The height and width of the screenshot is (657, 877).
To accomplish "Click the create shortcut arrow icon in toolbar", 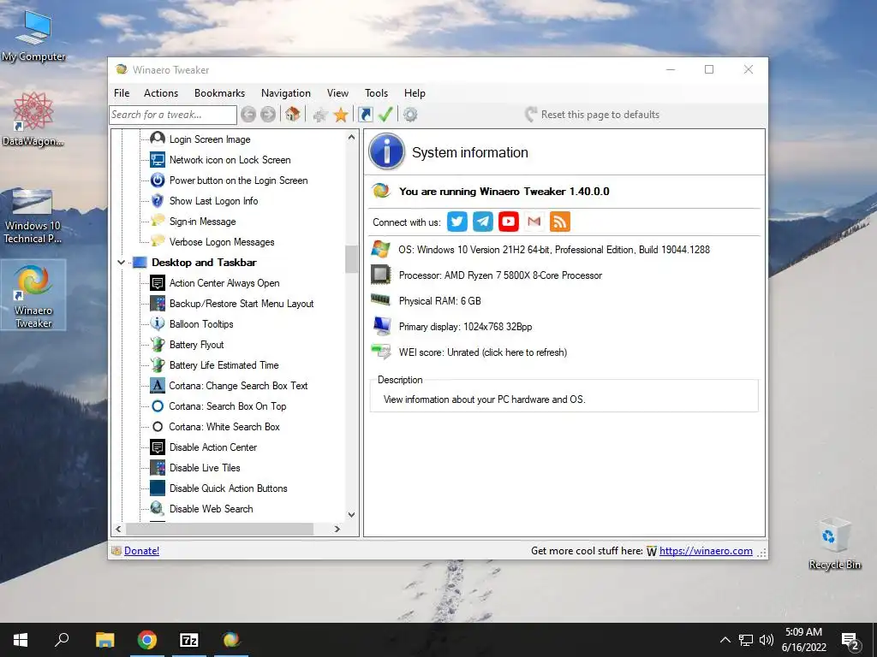I will click(x=366, y=115).
